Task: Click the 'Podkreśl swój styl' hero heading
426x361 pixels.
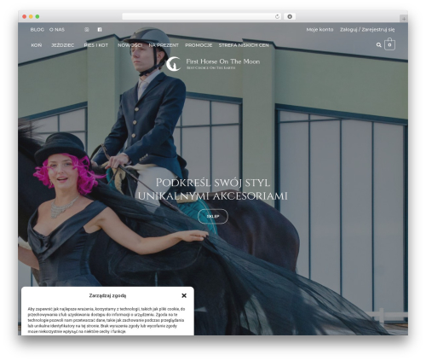Action: pos(213,189)
